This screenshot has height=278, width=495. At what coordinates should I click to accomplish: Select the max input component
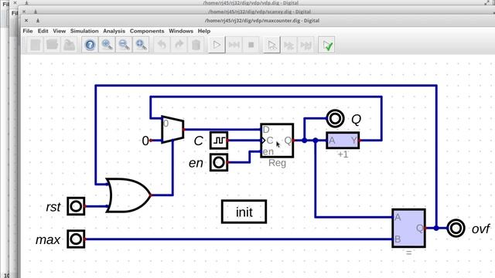76,239
